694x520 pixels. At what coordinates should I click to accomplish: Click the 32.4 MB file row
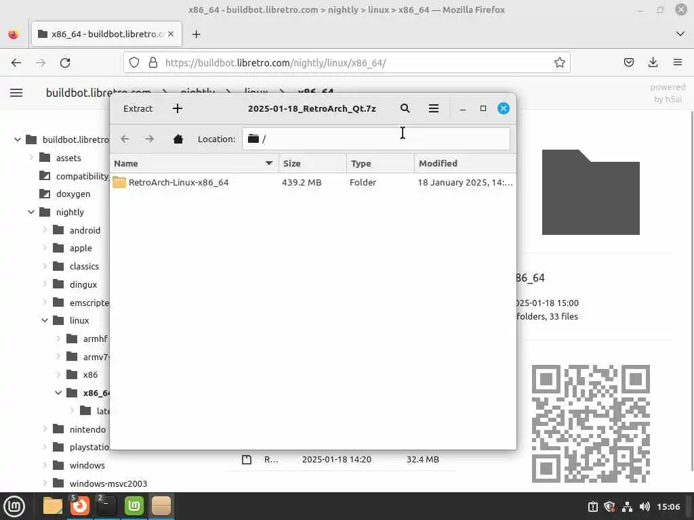tap(341, 460)
